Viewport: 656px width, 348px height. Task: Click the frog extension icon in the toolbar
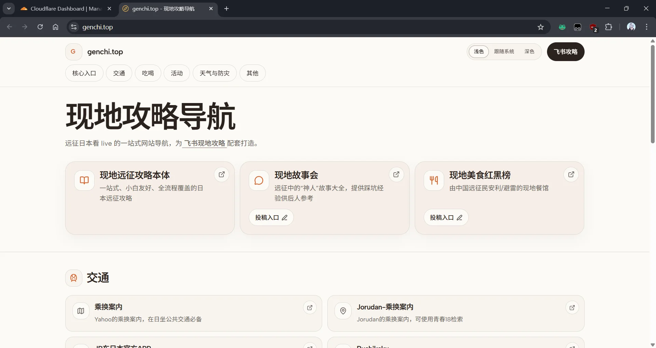point(562,27)
